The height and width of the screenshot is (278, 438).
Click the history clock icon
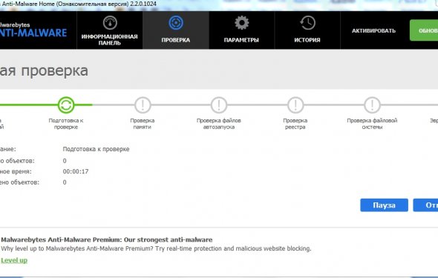click(x=307, y=23)
